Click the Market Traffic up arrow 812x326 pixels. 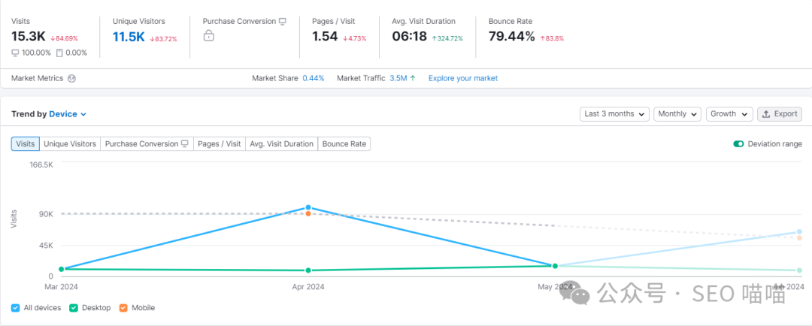click(x=413, y=78)
